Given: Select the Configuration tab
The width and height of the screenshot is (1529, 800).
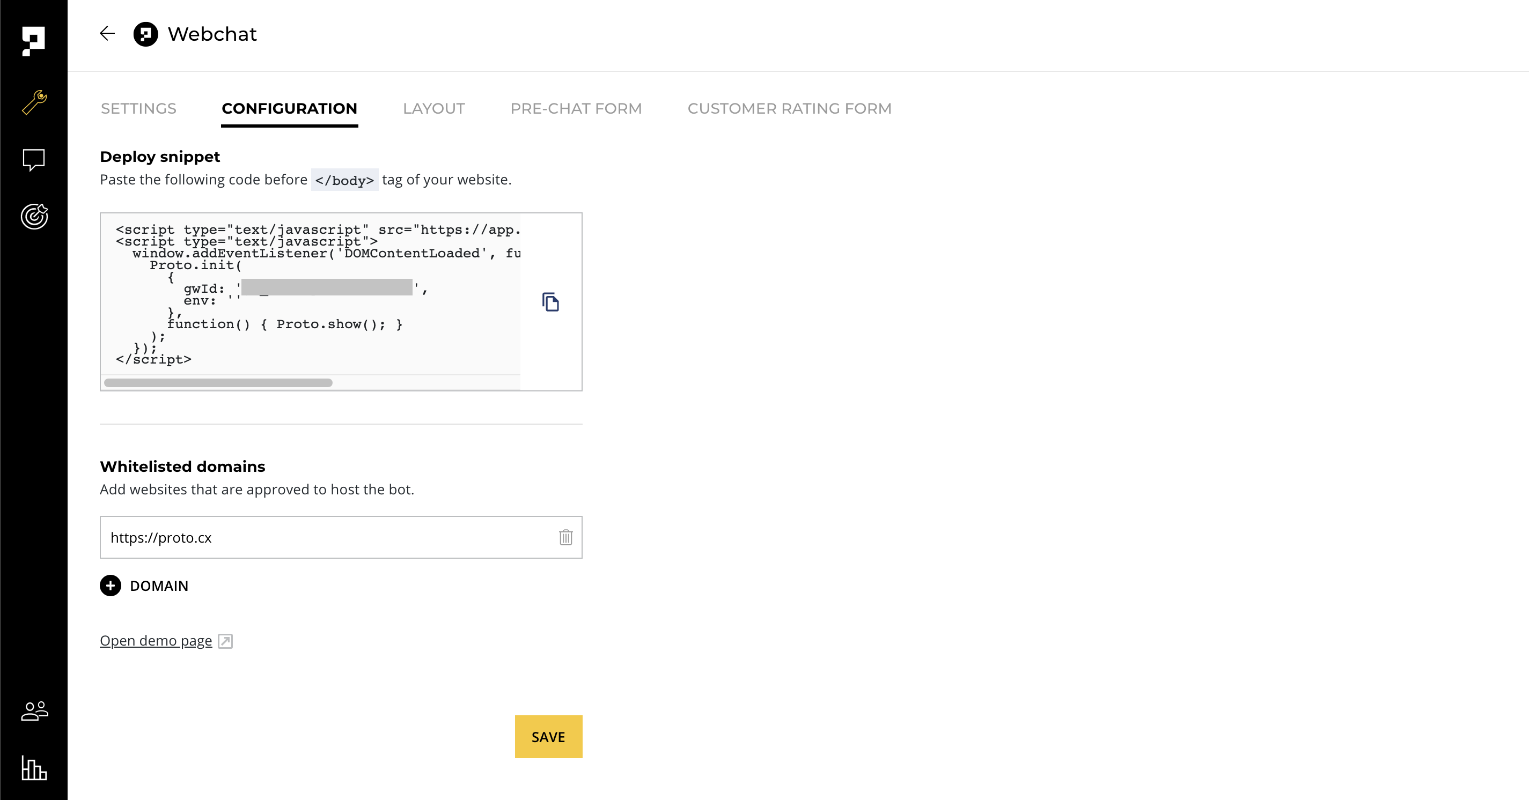Looking at the screenshot, I should [x=289, y=108].
